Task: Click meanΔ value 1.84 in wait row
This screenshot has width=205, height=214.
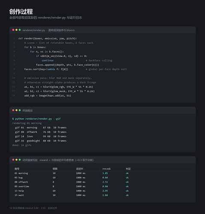Action: click(105, 196)
